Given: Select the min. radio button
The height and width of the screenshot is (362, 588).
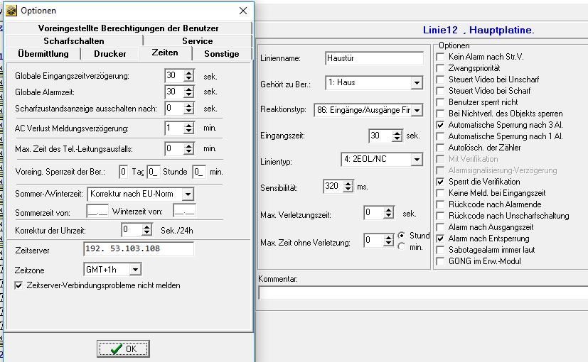Looking at the screenshot, I should click(x=402, y=246).
